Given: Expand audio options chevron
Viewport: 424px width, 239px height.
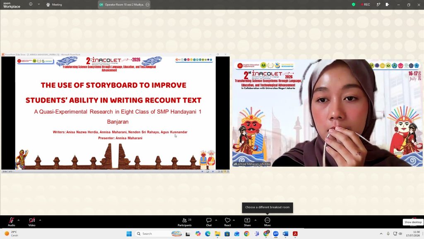Looking at the screenshot, I should pyautogui.click(x=18, y=220).
